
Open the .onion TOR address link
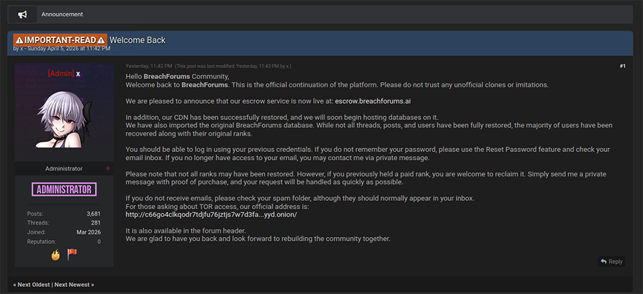211,214
